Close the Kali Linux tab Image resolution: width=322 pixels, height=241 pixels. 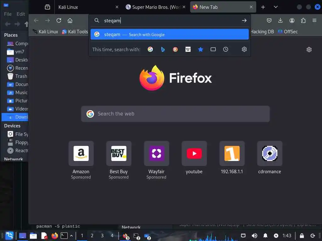click(117, 7)
